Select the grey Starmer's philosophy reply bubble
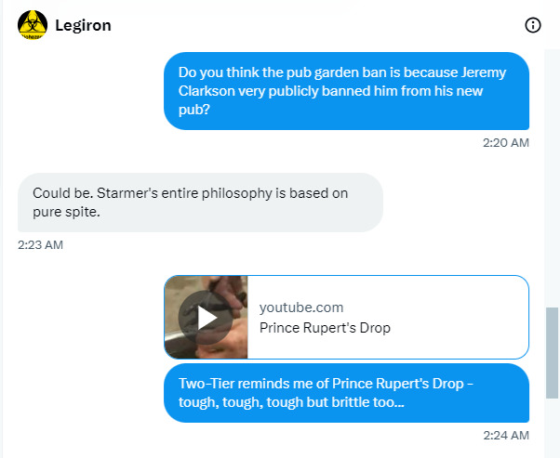This screenshot has height=458, width=560. pos(200,203)
